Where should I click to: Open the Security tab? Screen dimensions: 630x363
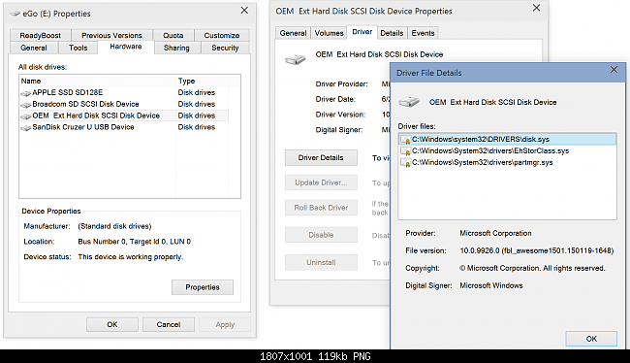pos(225,48)
